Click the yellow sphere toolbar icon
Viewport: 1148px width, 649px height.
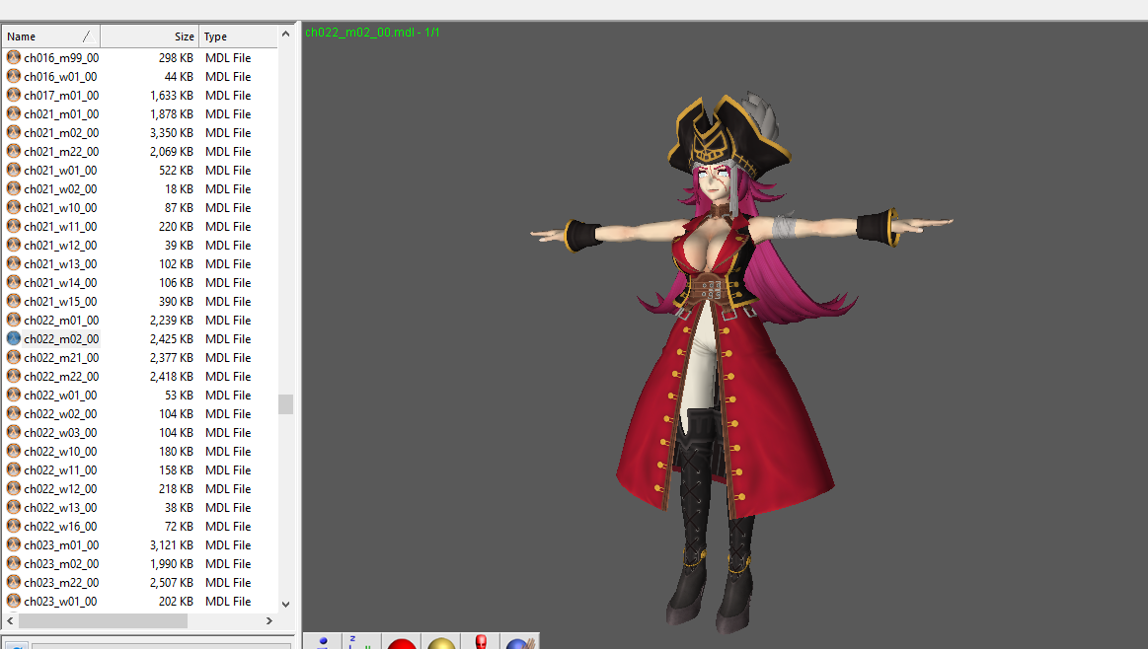(441, 642)
